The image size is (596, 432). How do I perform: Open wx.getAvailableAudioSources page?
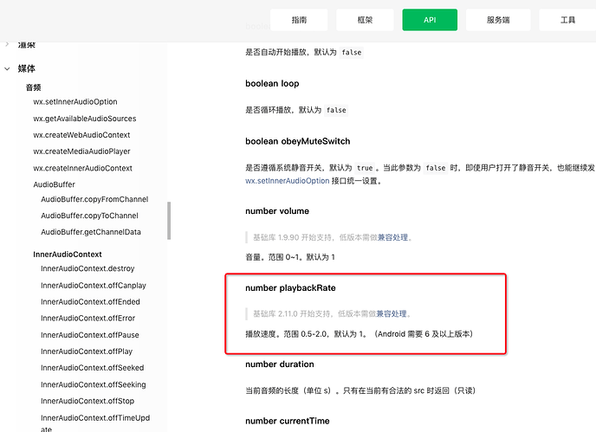click(85, 119)
